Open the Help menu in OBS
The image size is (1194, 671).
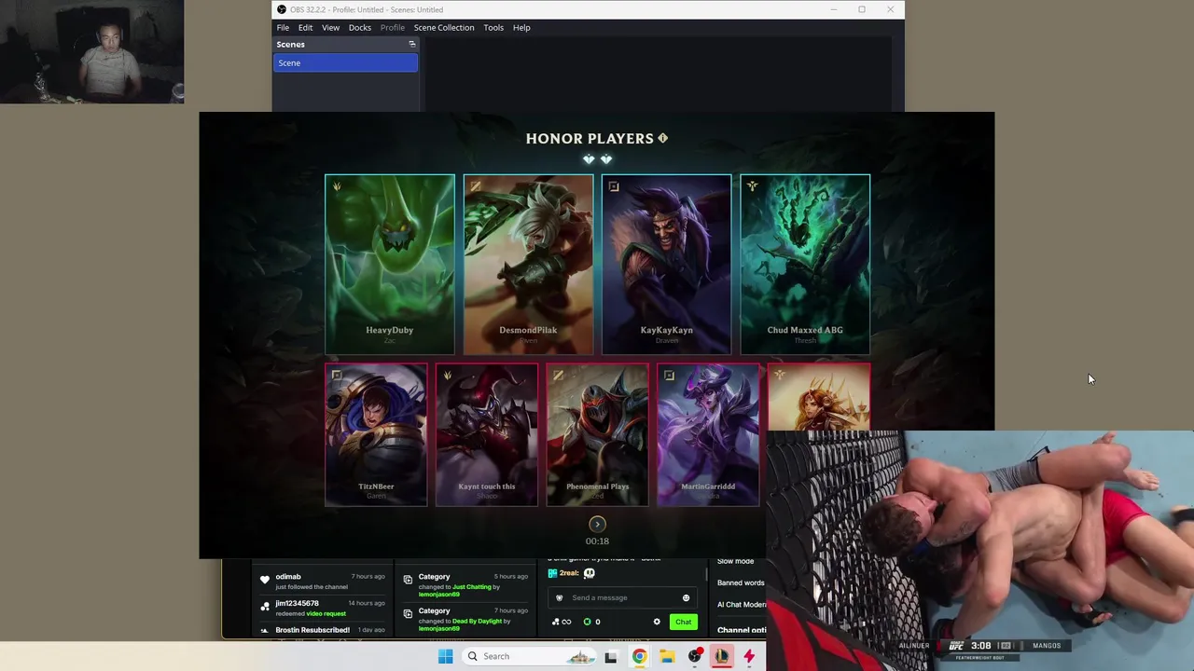(x=521, y=28)
